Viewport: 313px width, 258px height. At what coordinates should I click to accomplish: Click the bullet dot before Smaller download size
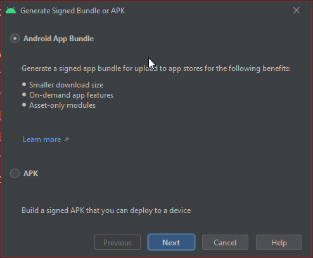[24, 84]
